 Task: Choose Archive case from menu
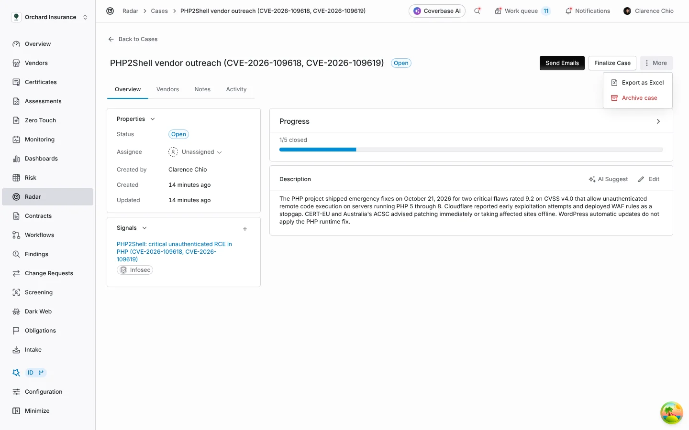point(638,98)
